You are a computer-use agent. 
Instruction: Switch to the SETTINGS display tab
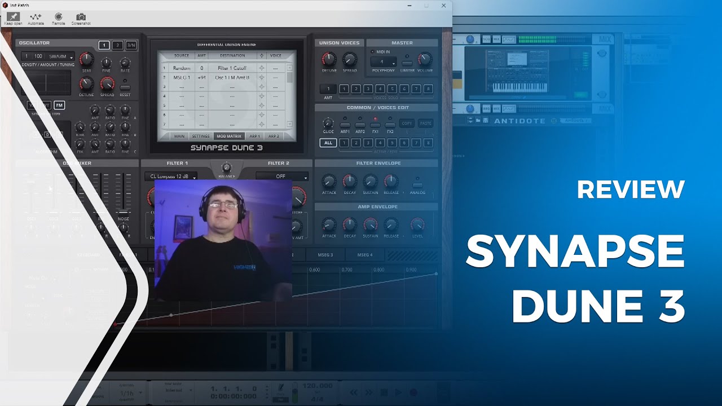200,136
